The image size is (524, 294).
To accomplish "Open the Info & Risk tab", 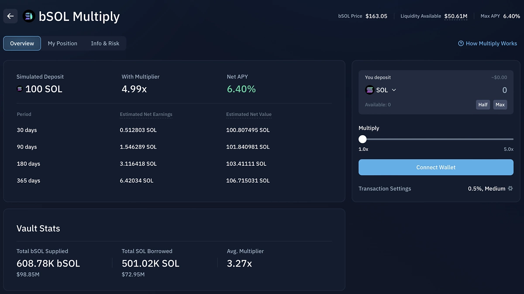I will tap(105, 43).
